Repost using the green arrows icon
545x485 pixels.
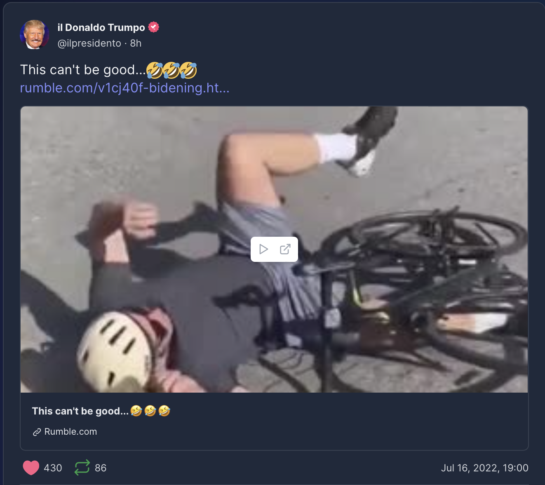(82, 468)
